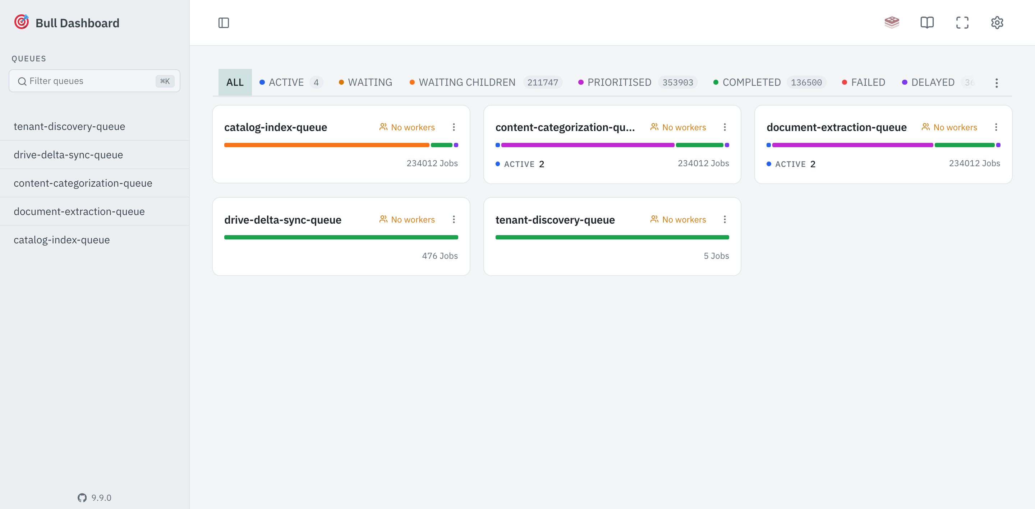Open the document-extraction-queue card options menu

995,127
